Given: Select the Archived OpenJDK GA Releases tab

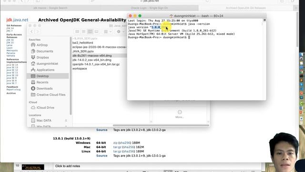Looking at the screenshot, I should 246,8.
